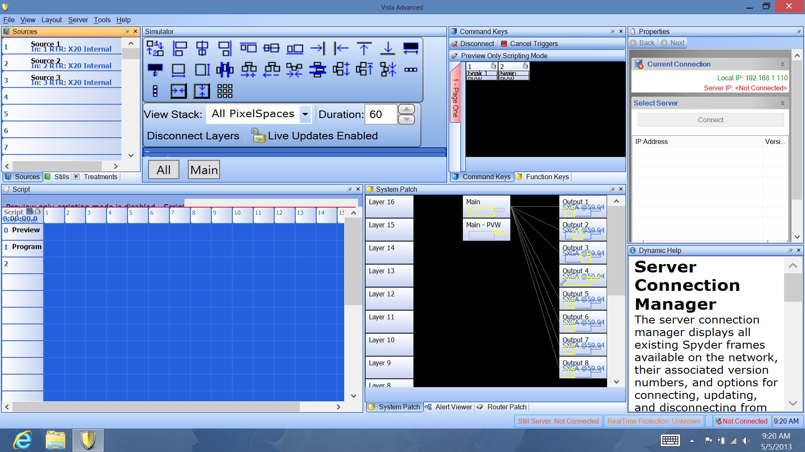Decrease horizontal spacing between layers
This screenshot has width=805, height=452.
pyautogui.click(x=272, y=70)
